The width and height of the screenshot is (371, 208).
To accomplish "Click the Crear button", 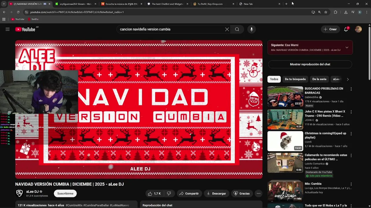I will 330,29.
